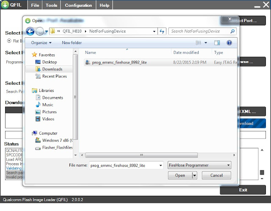Viewport: 271px width, 211px height.
Task: Refresh the NotForFusingDevice folder listing
Action: (162, 31)
